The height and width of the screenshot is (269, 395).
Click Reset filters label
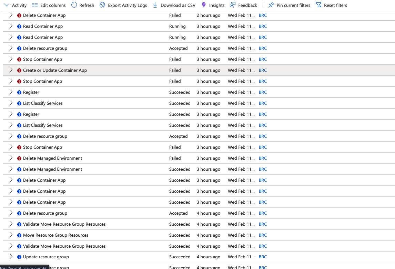(336, 5)
